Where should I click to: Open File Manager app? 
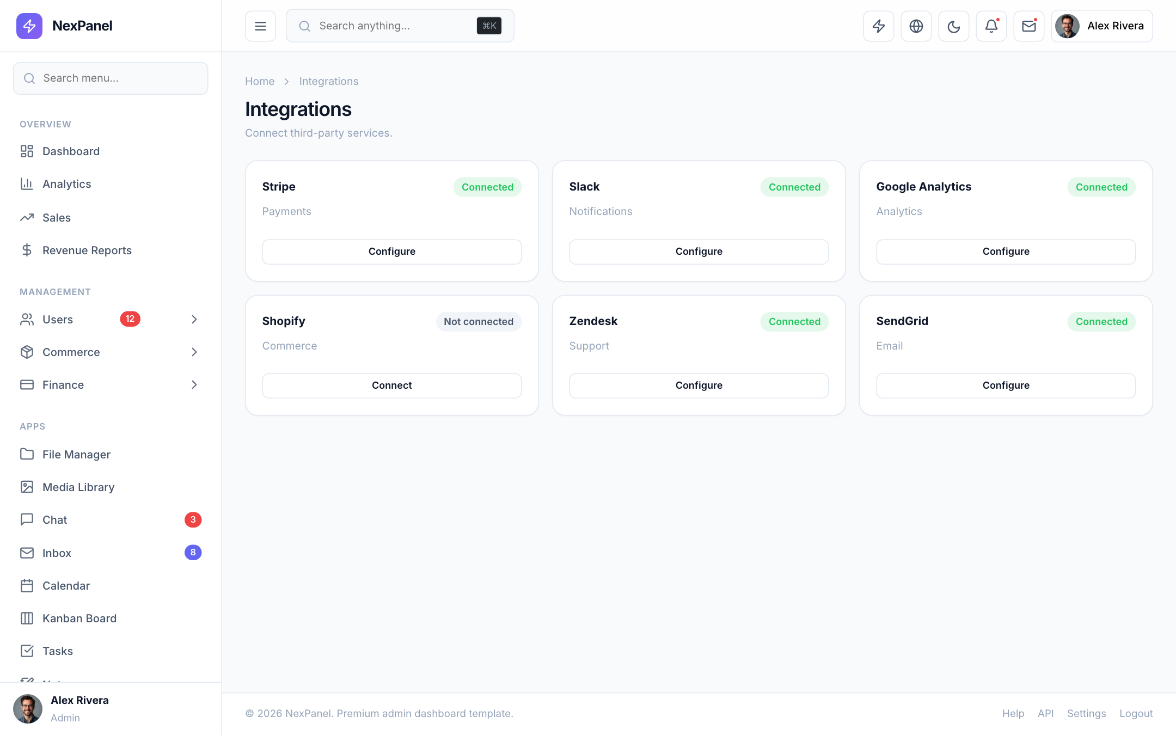click(x=111, y=454)
